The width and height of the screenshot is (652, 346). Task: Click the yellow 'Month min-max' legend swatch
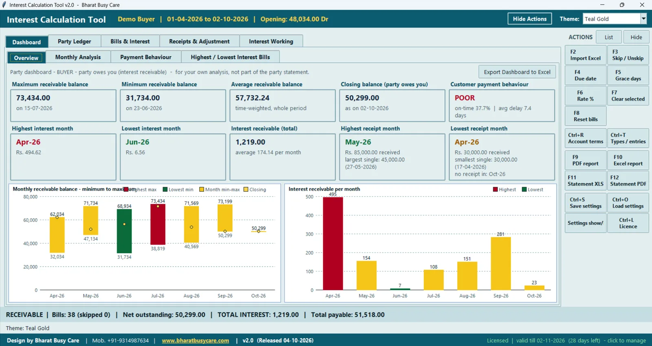[x=202, y=189]
